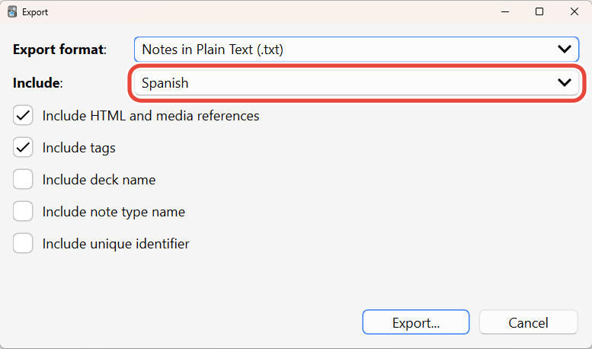Click the Cancel button
The image size is (592, 349).
click(x=528, y=322)
